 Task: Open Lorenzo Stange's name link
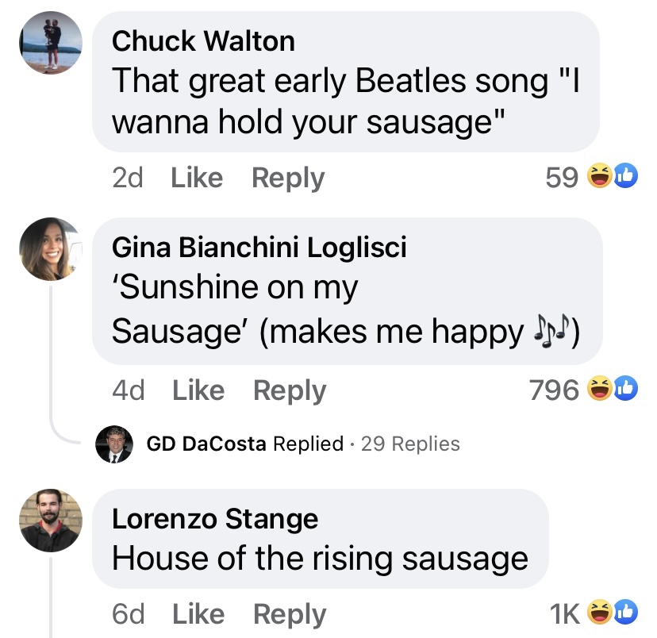214,519
